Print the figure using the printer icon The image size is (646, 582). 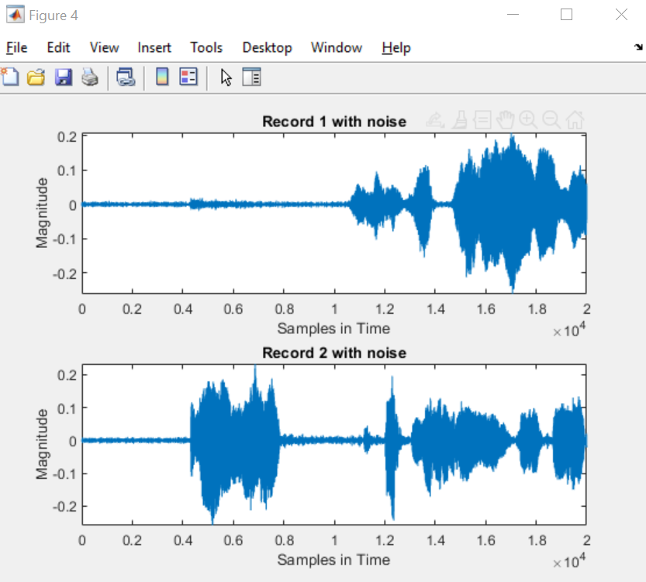(90, 77)
